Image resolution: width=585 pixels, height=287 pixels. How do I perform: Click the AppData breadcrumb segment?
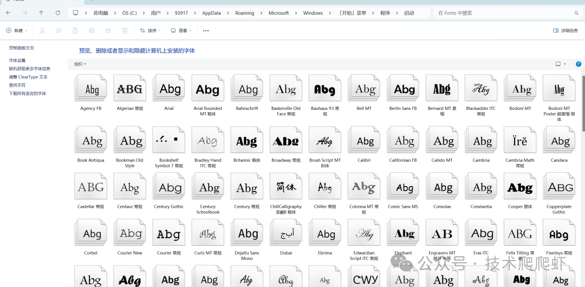[x=212, y=13]
